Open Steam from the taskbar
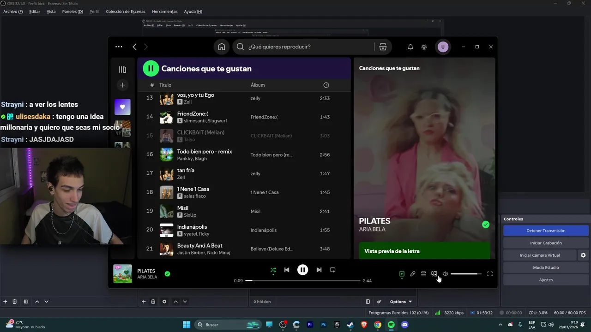Viewport: 591px width, 332px height. tap(350, 325)
